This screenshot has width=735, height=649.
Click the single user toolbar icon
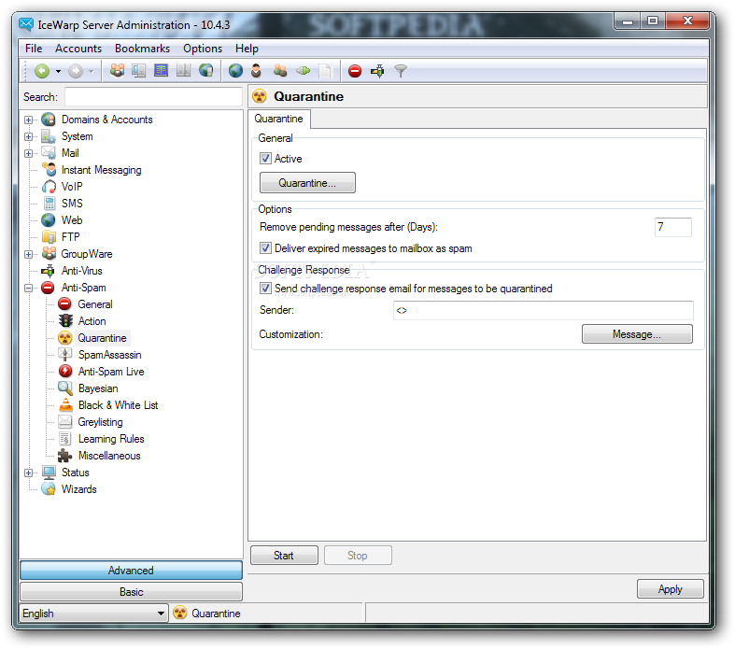pos(256,71)
